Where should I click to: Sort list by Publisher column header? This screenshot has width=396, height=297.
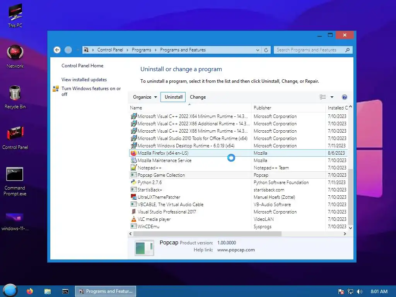pyautogui.click(x=288, y=108)
